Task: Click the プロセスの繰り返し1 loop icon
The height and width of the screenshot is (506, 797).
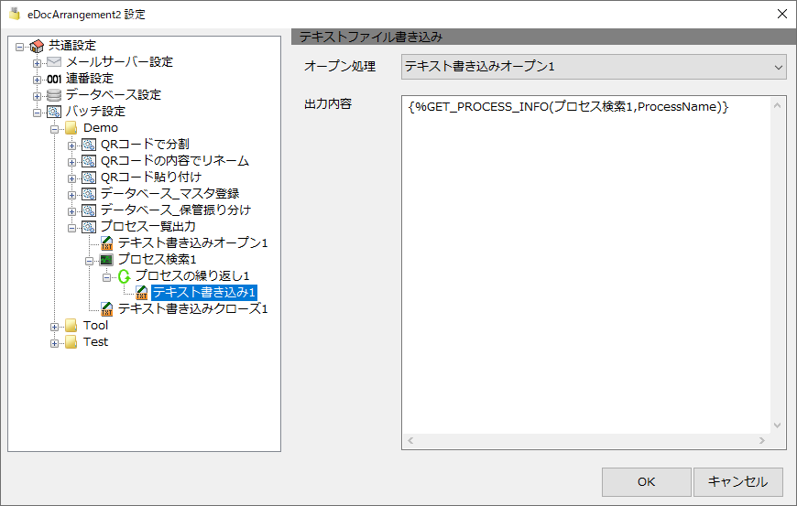Action: pos(124,276)
